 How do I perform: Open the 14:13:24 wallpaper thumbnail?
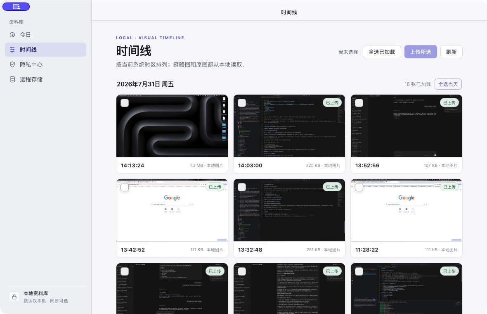[x=172, y=126]
